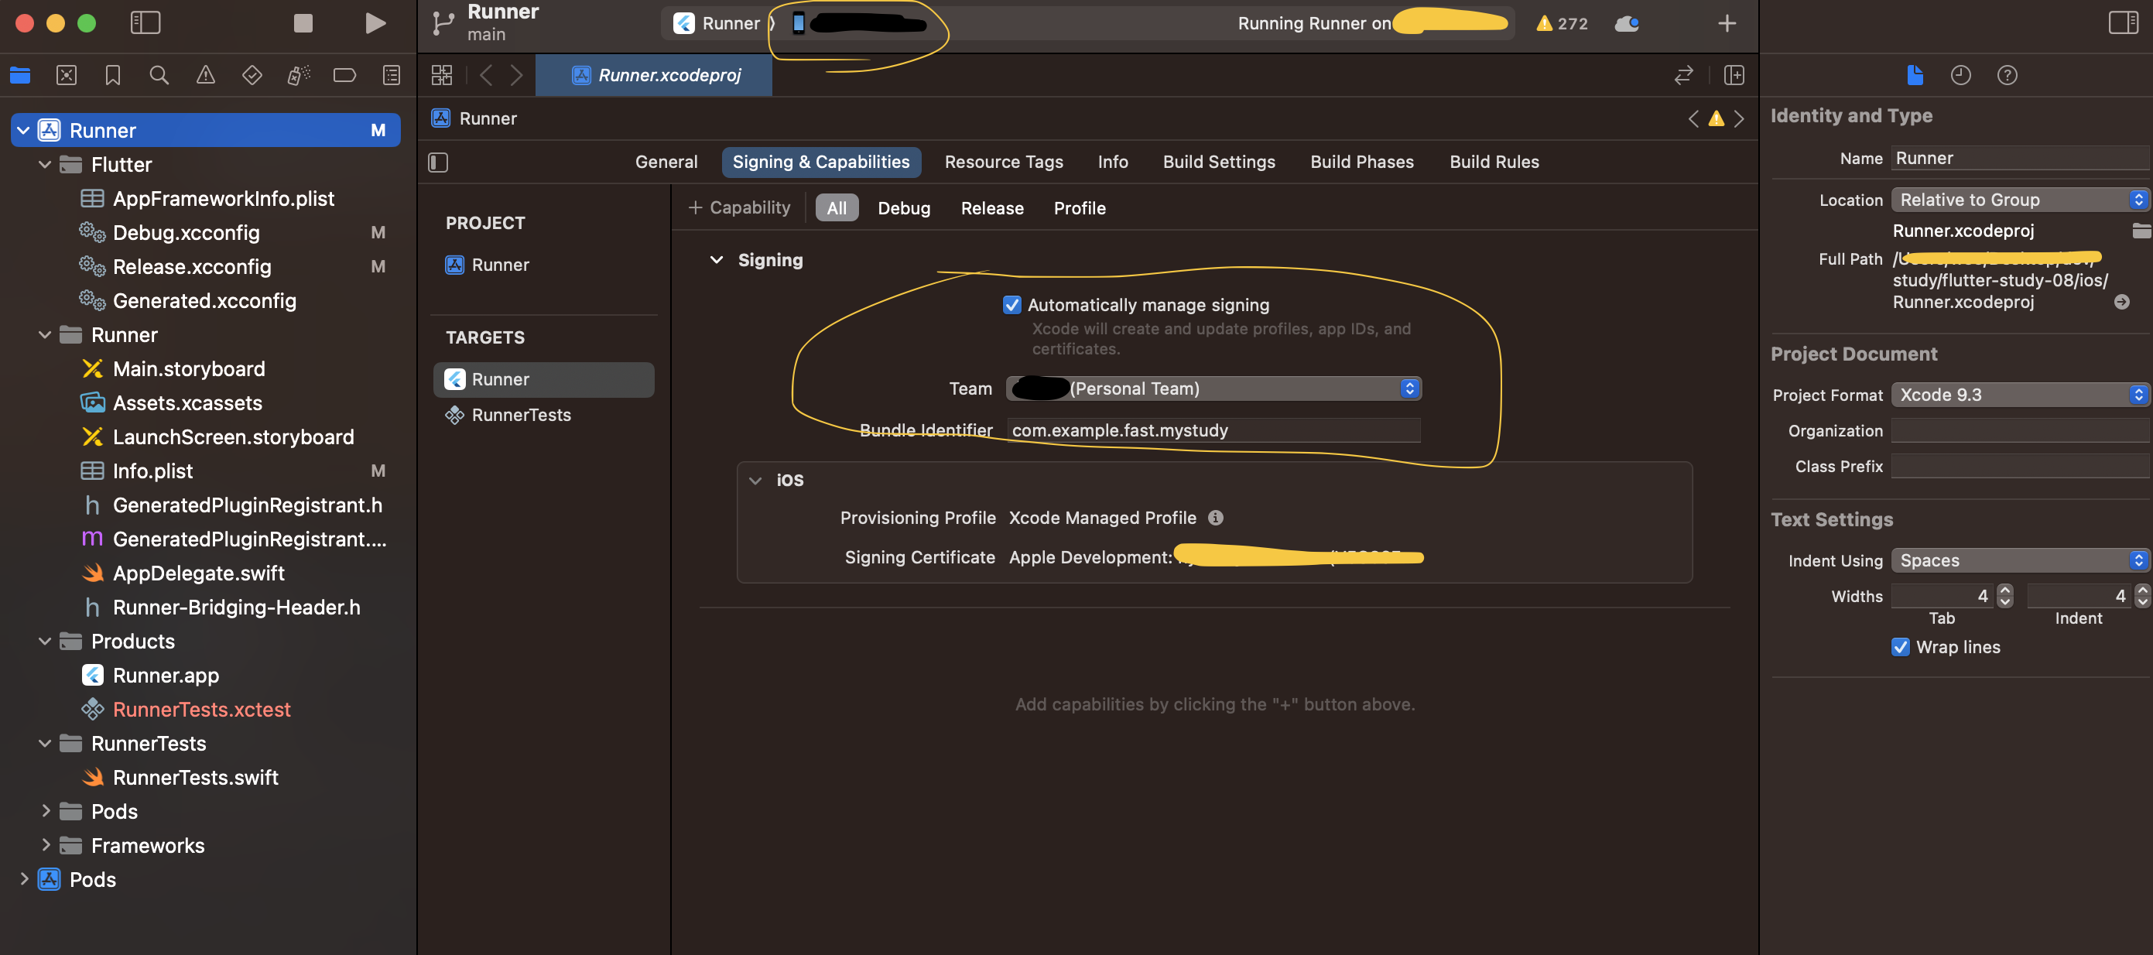Collapse the Flutter folder

coord(45,165)
